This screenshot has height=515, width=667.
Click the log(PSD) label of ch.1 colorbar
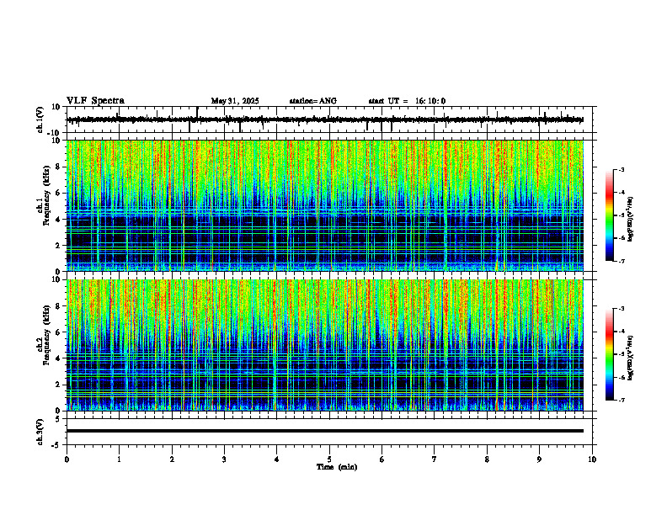point(631,220)
